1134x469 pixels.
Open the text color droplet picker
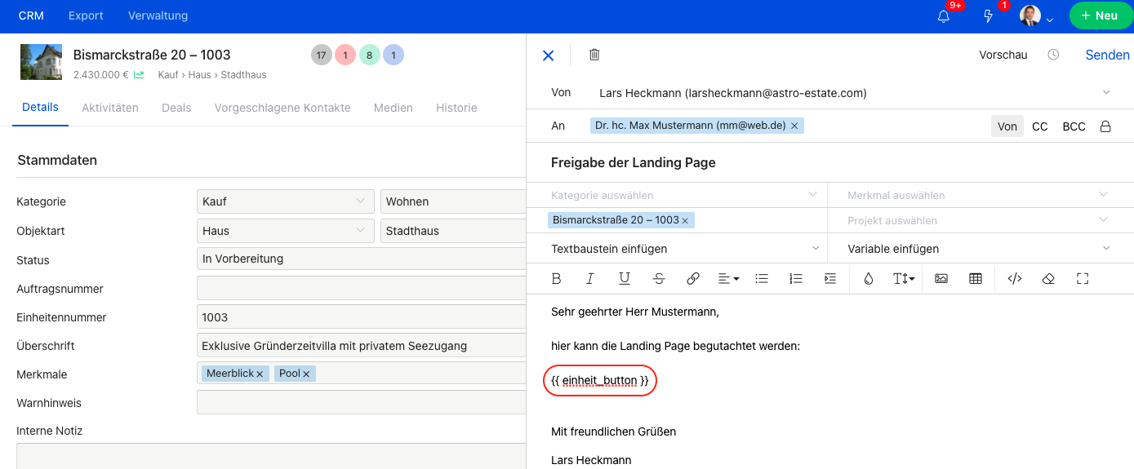pos(868,279)
